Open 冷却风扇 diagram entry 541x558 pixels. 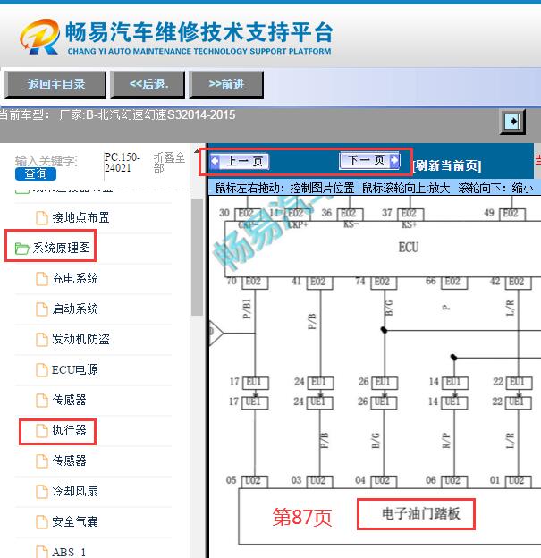coord(75,492)
